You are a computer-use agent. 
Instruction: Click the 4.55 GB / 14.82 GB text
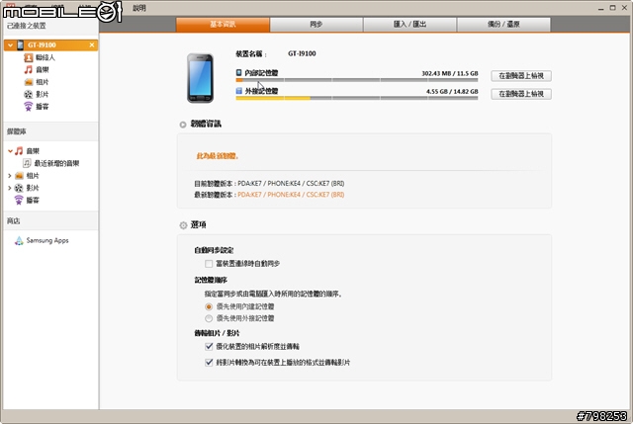point(452,92)
